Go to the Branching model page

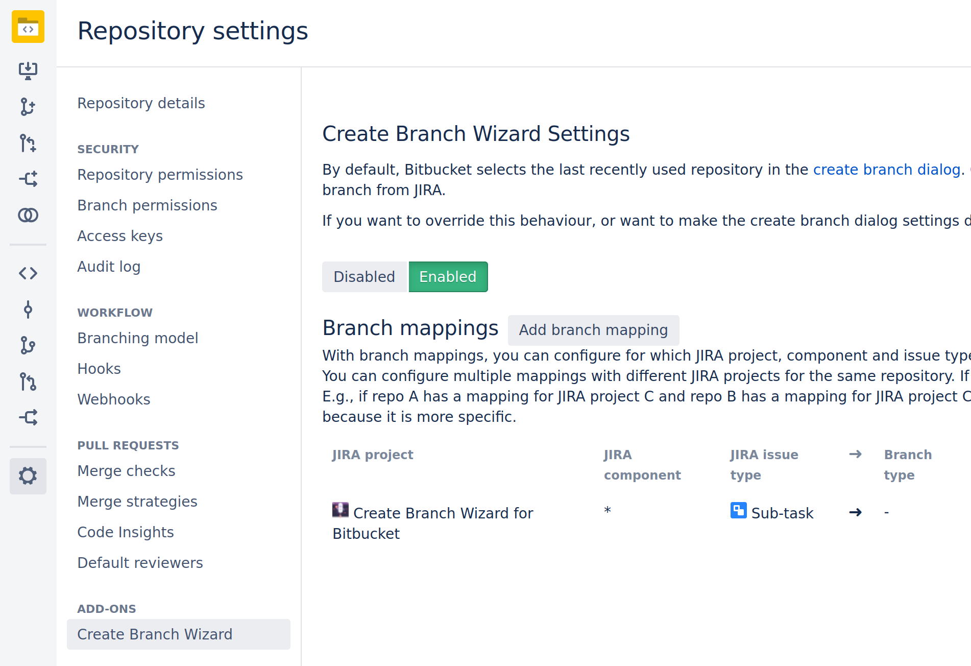(x=137, y=338)
